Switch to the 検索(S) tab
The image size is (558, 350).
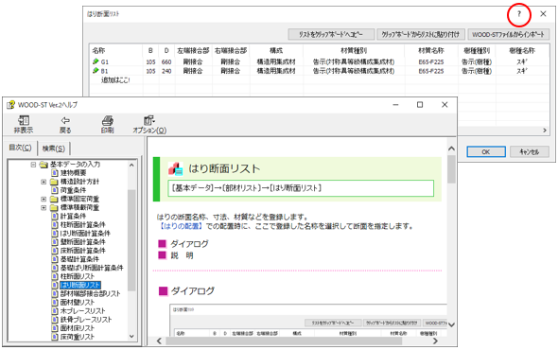click(53, 149)
